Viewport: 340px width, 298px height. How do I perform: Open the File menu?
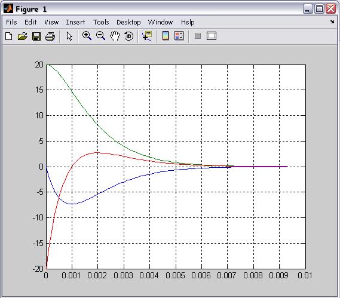[11, 22]
